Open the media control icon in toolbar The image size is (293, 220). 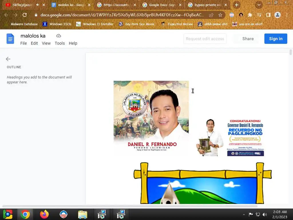pos(259,15)
